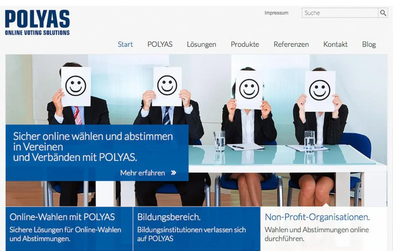
Task: Go to the Start menu item
Action: pos(125,44)
